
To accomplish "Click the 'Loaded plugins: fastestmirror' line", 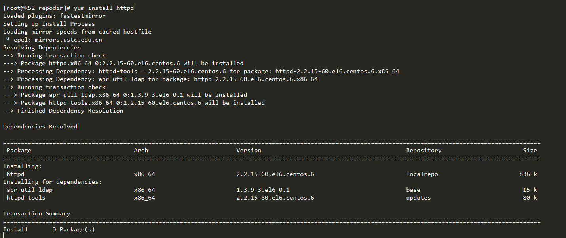I will 54,16.
